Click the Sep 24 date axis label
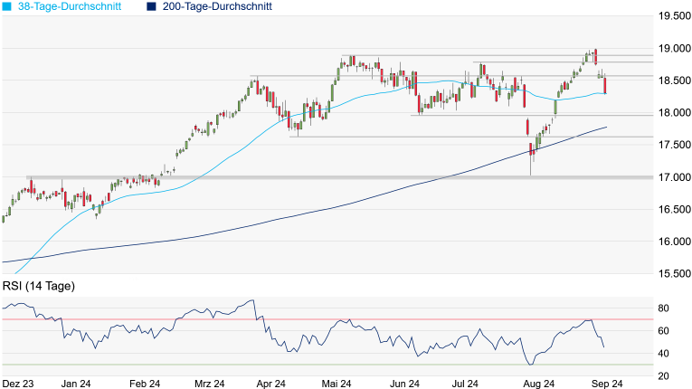The image size is (692, 389). click(608, 383)
